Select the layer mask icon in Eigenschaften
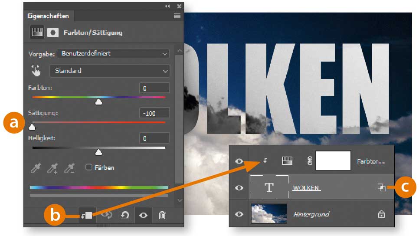 [53, 33]
